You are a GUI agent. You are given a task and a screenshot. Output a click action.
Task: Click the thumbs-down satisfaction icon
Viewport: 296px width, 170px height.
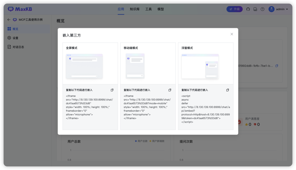tap(255, 124)
